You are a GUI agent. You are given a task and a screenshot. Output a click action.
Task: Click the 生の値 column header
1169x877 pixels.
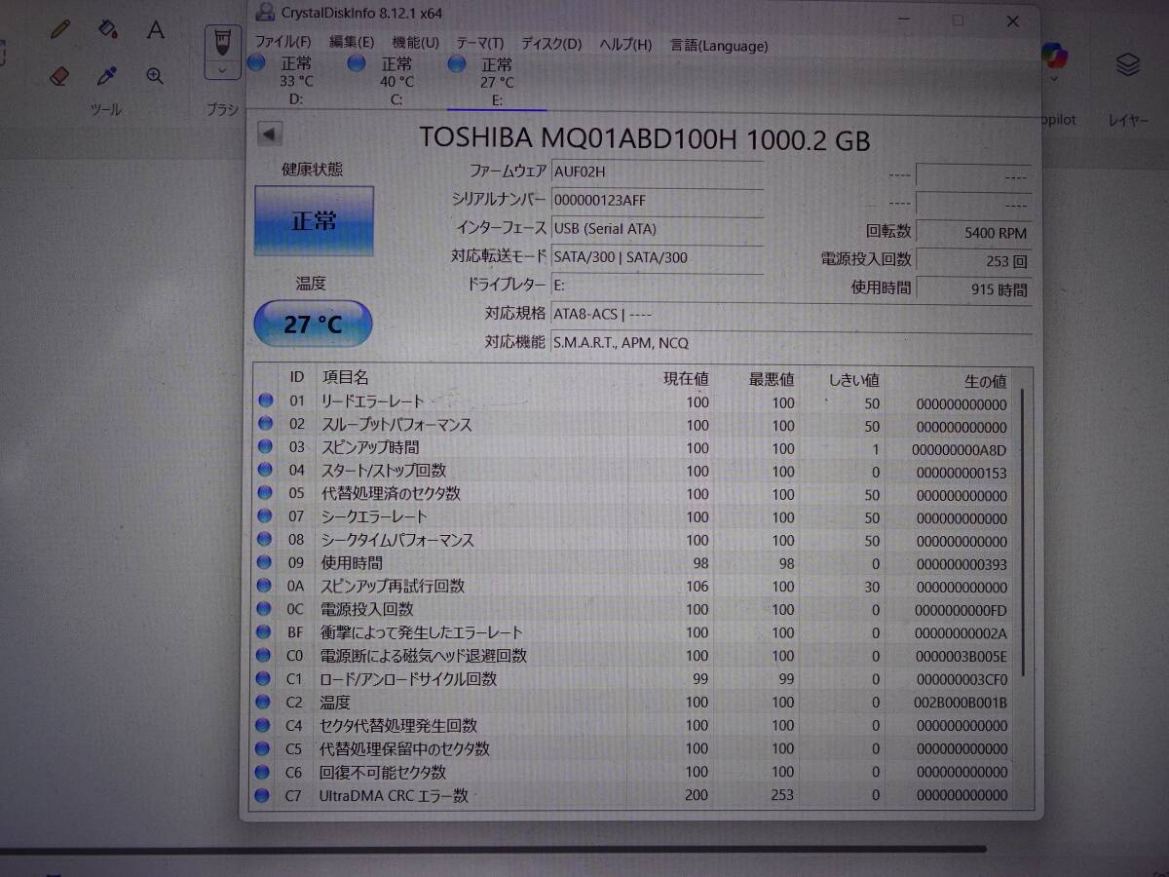click(986, 381)
